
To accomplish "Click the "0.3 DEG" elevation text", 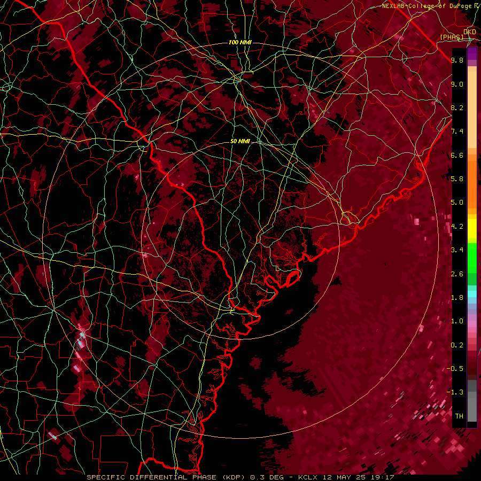I will pyautogui.click(x=267, y=477).
